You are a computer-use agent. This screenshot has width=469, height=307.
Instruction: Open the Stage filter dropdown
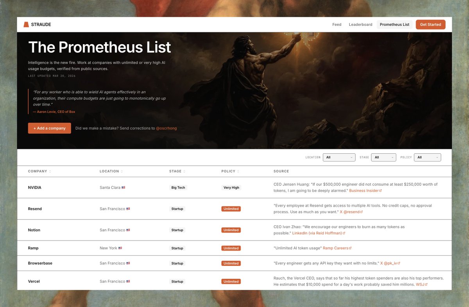(x=383, y=157)
